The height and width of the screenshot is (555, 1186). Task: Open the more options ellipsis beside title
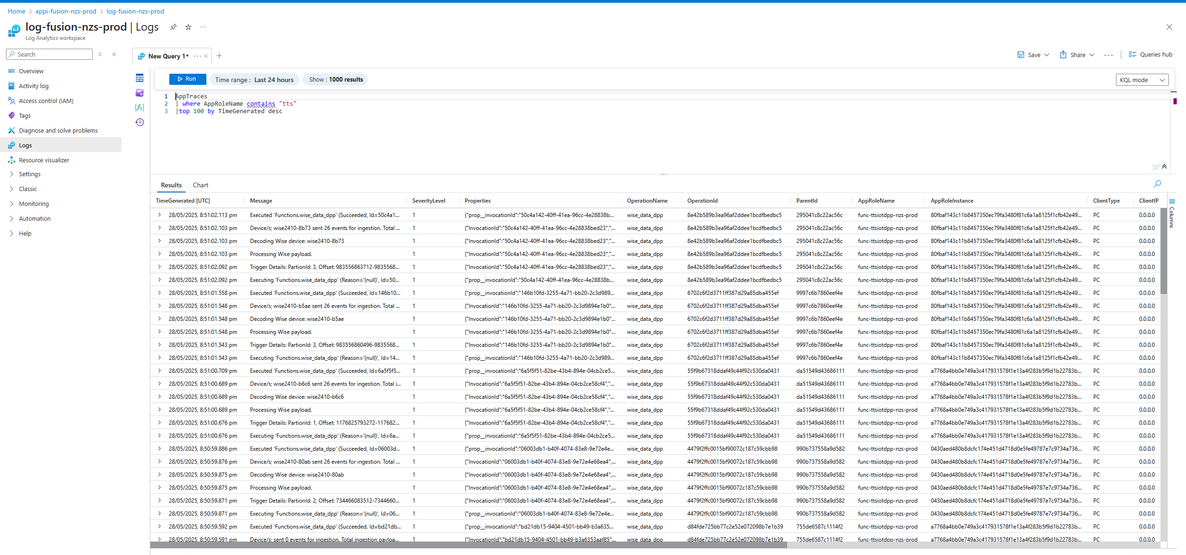pos(203,27)
